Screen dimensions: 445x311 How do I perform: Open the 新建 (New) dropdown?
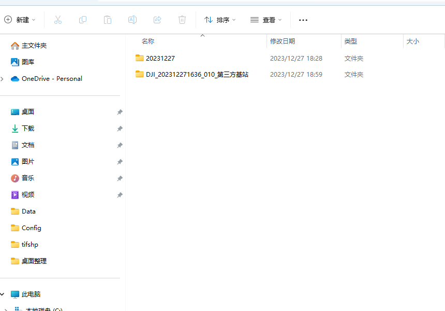tap(20, 20)
